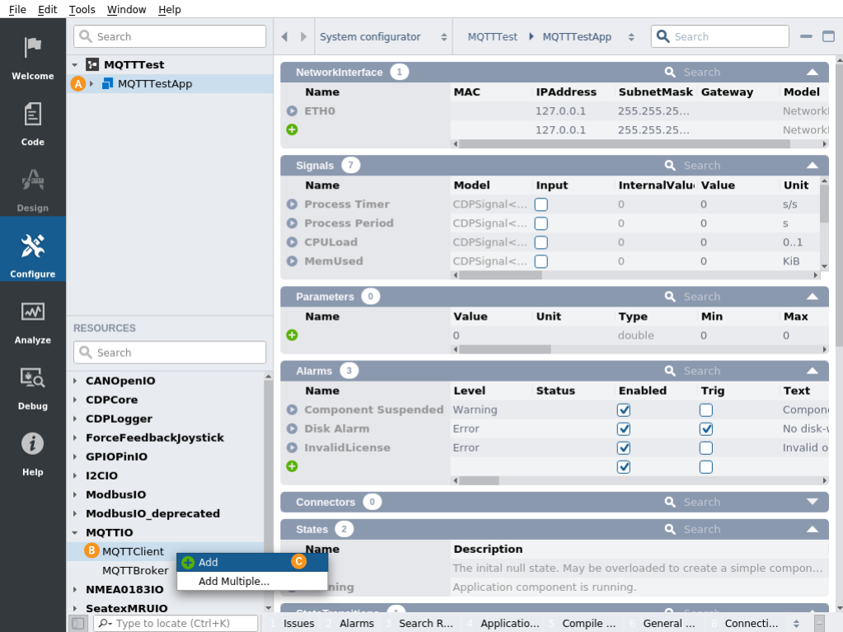This screenshot has height=632, width=843.
Task: Expand the CANOpenIO resource group
Action: point(76,381)
